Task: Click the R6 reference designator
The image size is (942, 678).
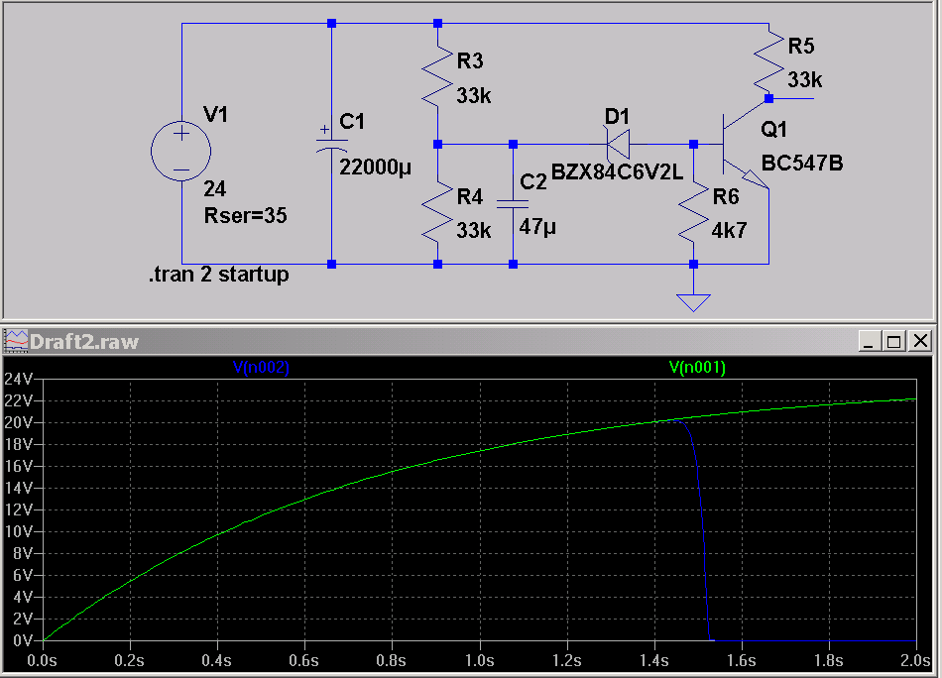Action: pyautogui.click(x=726, y=197)
